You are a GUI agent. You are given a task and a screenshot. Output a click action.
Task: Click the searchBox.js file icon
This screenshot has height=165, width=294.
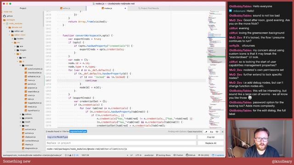point(26,92)
